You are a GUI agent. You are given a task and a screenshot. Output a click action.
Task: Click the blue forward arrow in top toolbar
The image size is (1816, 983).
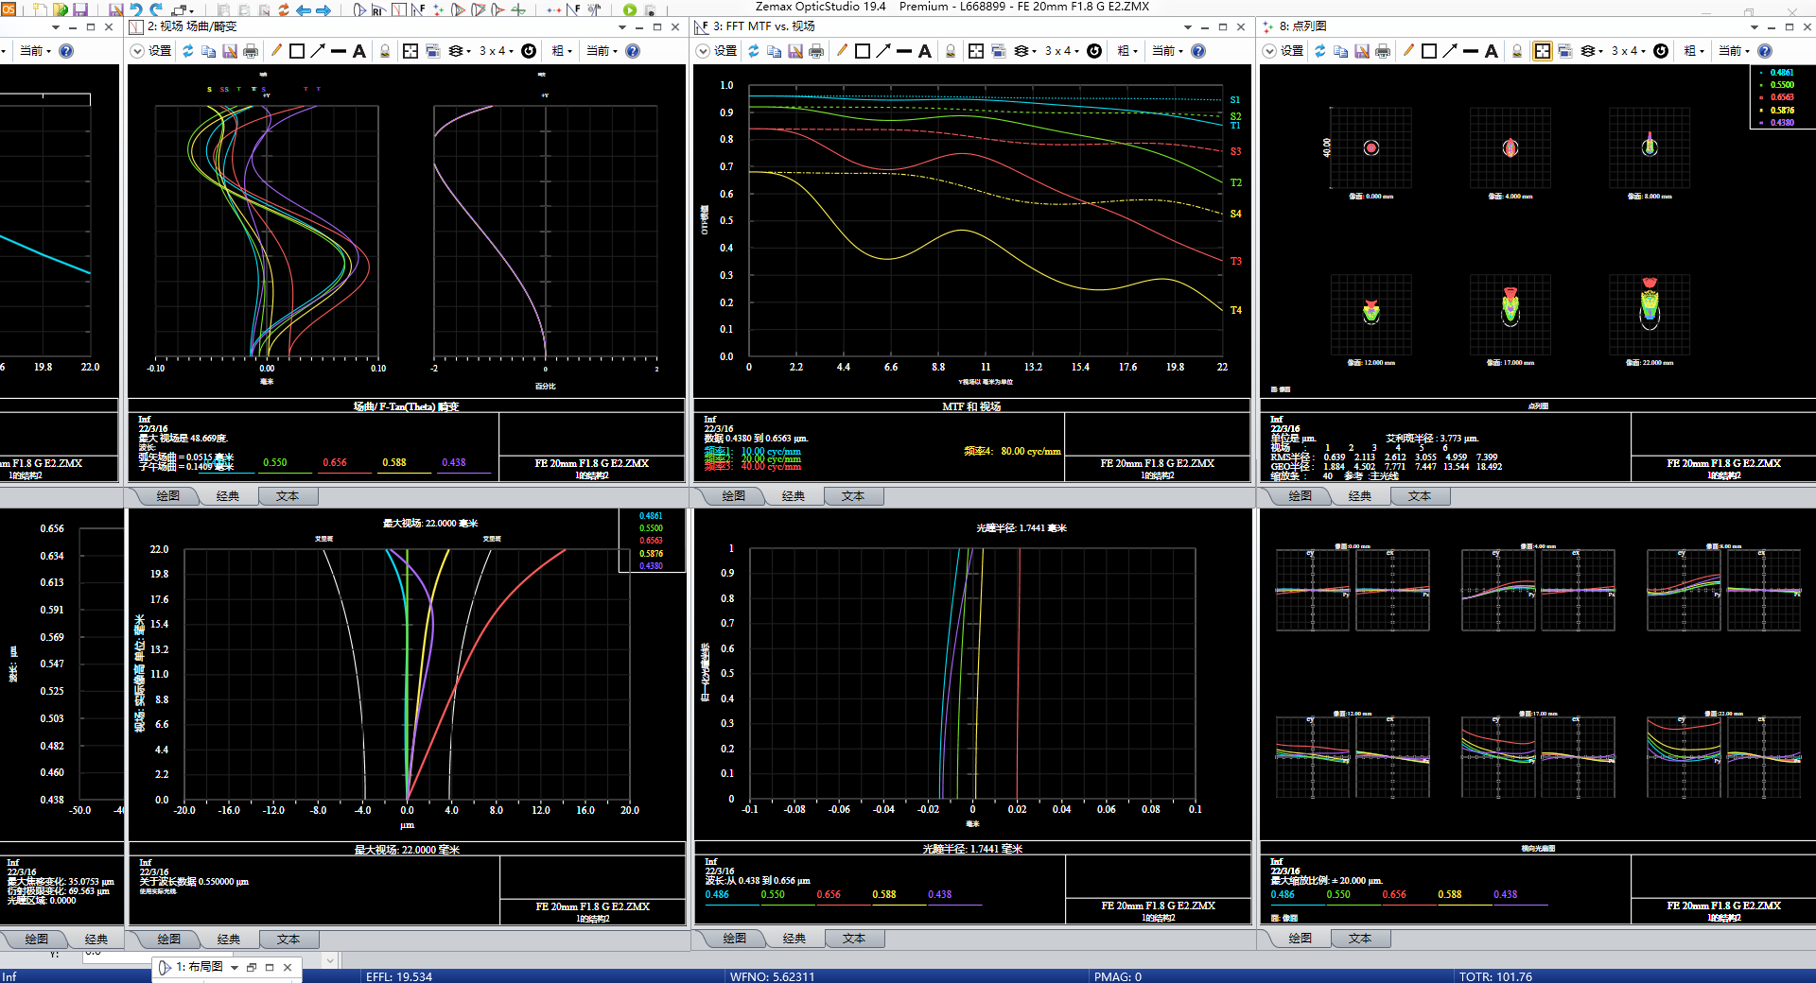click(323, 9)
